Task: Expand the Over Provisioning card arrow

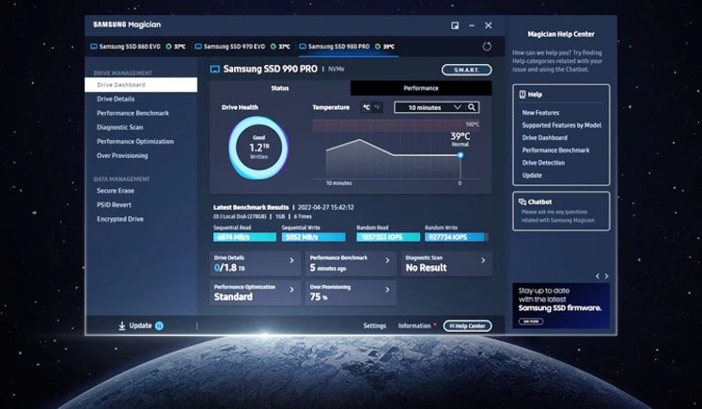Action: click(388, 290)
